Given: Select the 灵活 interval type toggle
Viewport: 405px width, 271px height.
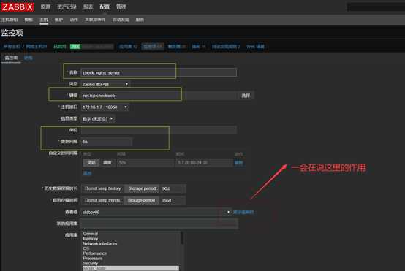Looking at the screenshot, I should point(91,162).
